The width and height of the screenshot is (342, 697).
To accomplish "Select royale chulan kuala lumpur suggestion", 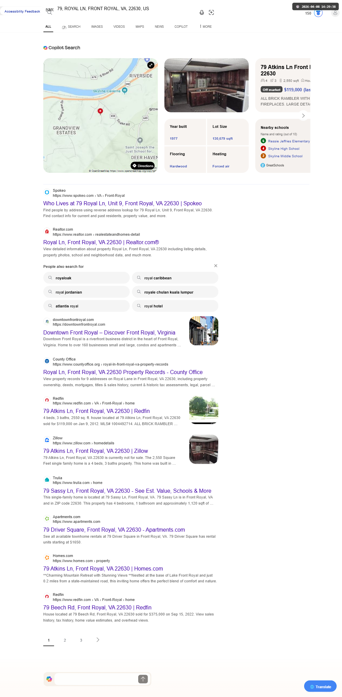I will pos(175,292).
